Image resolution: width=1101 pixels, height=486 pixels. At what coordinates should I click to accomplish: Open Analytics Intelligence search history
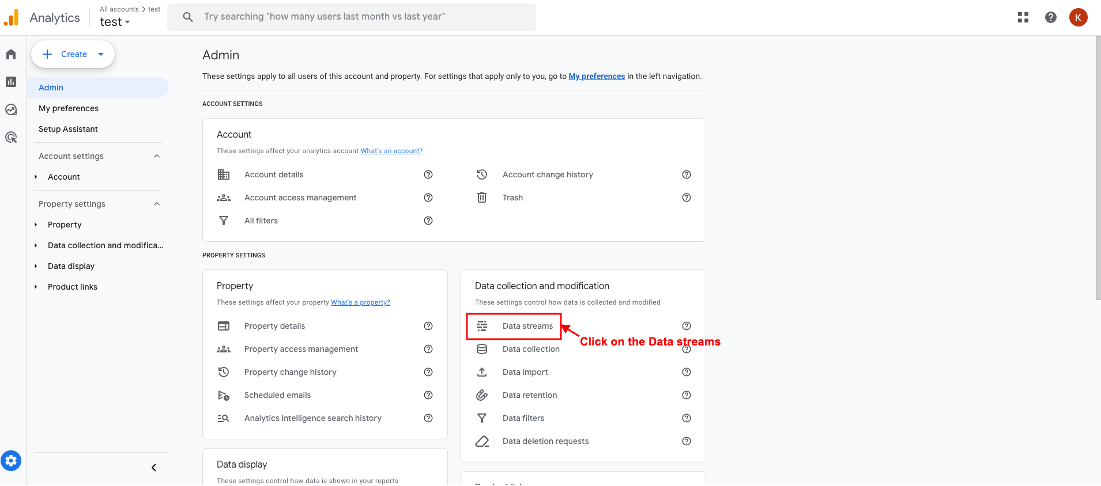pyautogui.click(x=313, y=418)
